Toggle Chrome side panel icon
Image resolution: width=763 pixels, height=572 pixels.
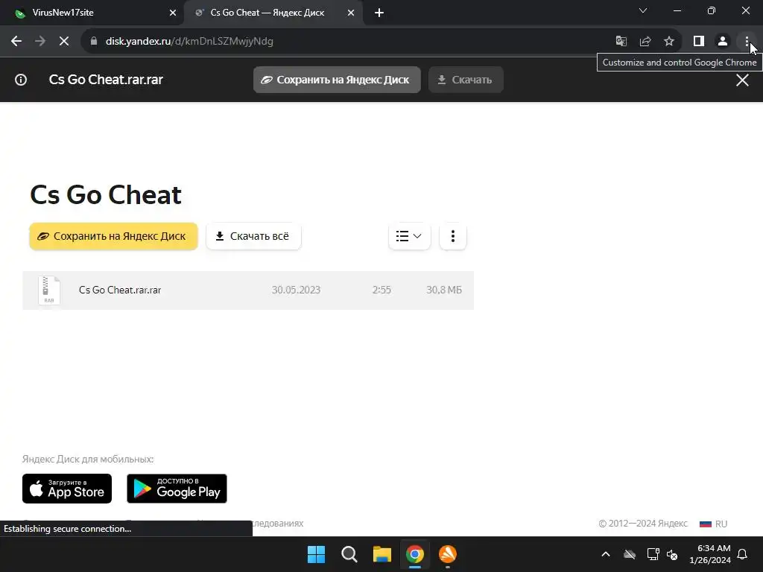tap(699, 42)
